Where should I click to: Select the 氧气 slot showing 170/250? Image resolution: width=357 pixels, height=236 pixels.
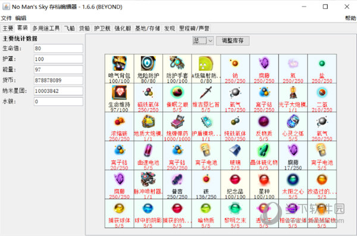(x=235, y=98)
